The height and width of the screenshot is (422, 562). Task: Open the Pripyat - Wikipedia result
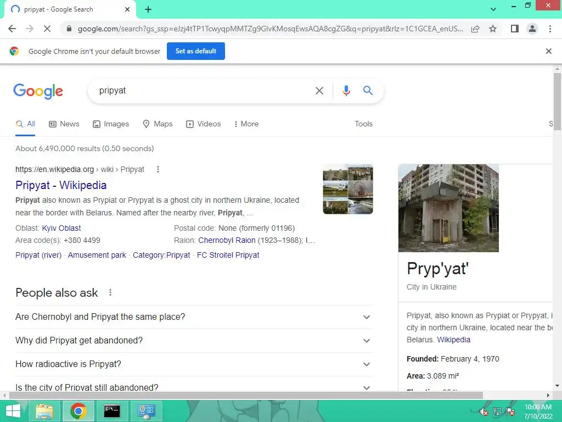(61, 185)
